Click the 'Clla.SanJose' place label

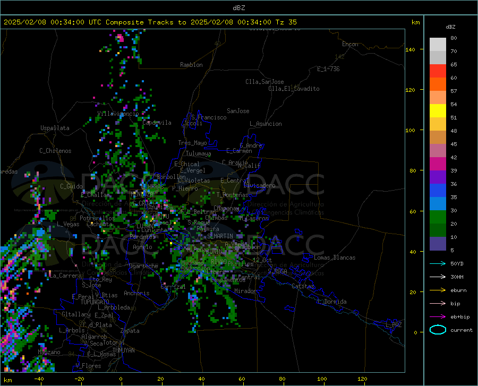pos(264,82)
